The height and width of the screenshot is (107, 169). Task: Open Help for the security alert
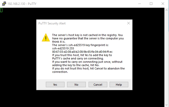(119, 84)
